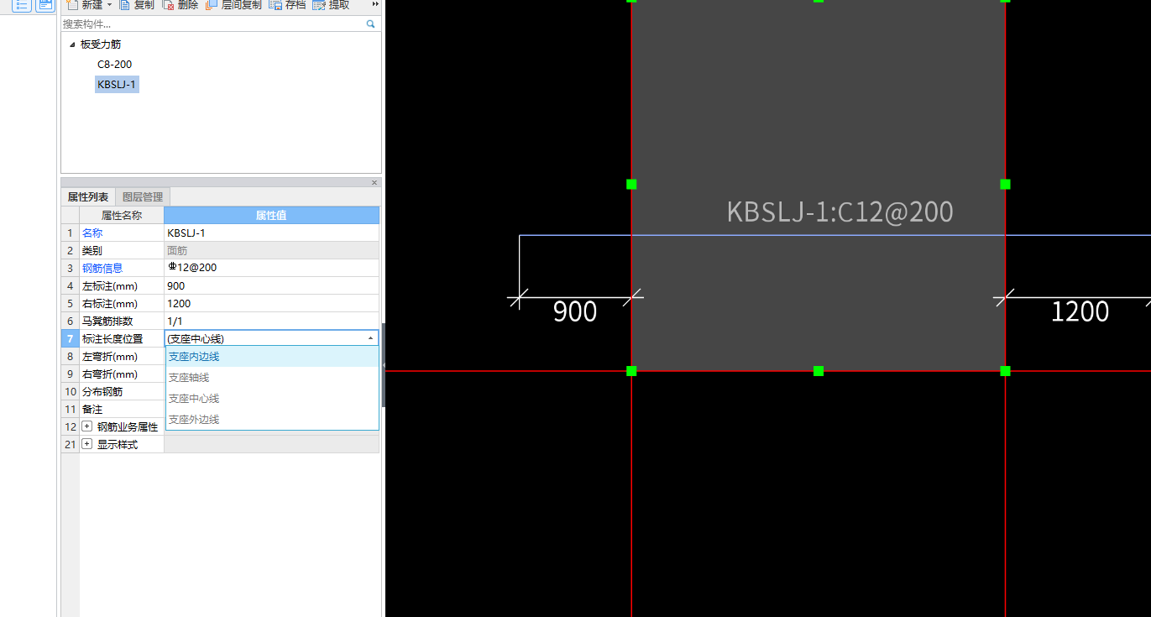Expand toolbar overflow double-arrow
Viewport: 1151px width, 617px height.
(375, 4)
